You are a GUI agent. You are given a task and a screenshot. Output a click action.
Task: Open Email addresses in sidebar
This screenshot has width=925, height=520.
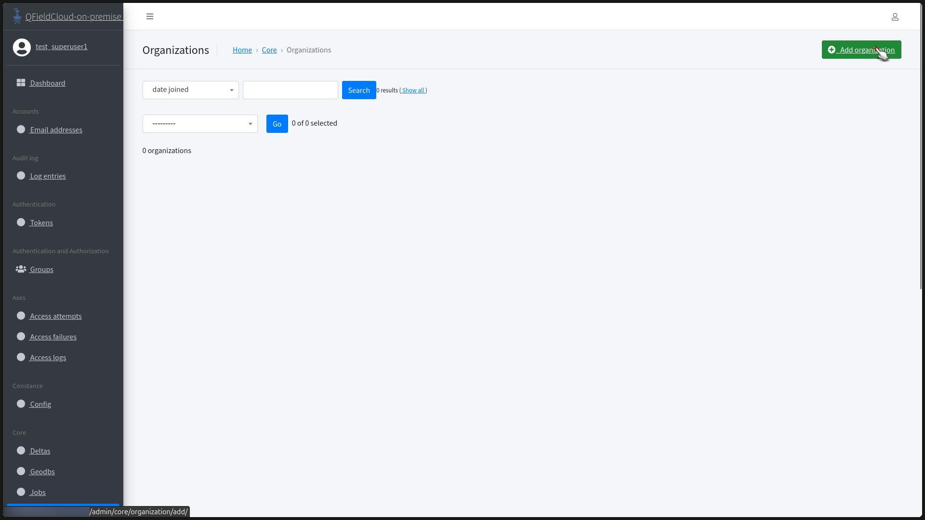coord(56,130)
